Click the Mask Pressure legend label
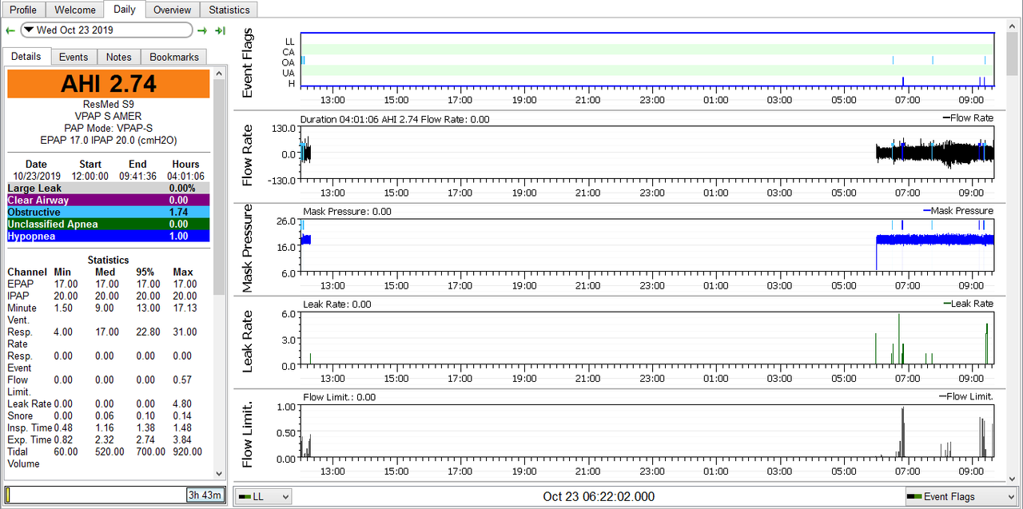Viewport: 1023px width, 509px height. click(957, 211)
